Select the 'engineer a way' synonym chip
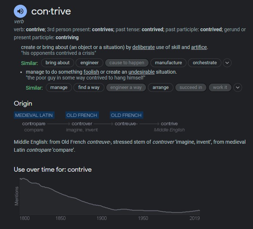 click(x=126, y=87)
